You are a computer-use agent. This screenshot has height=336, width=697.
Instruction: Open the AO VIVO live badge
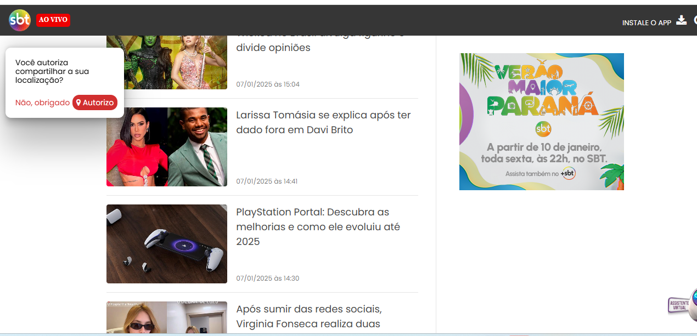(x=53, y=20)
